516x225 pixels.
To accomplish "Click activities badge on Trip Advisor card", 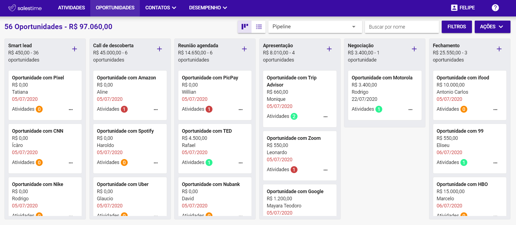I will 294,116.
